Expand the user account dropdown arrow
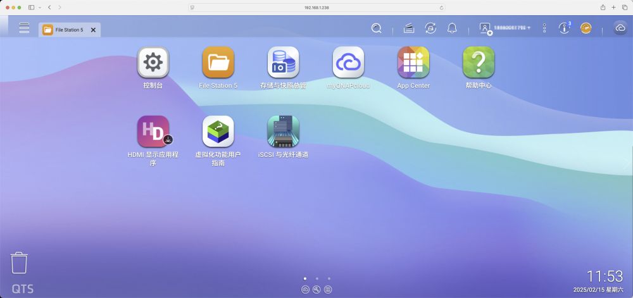633x298 pixels. 529,28
